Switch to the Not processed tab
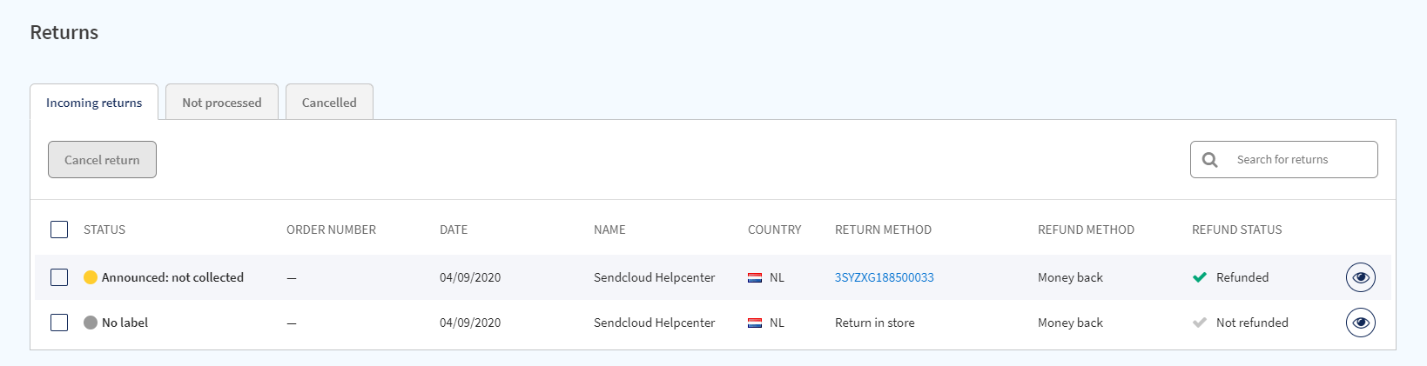Image resolution: width=1427 pixels, height=366 pixels. coord(222,103)
